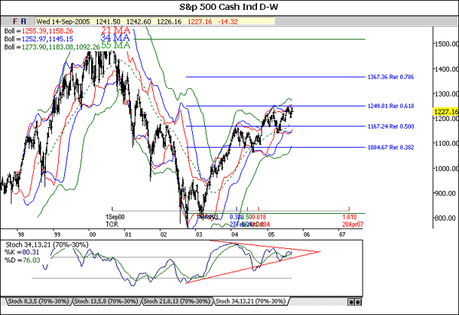
Task: Click the %K =80.31 stochastic reading
Action: (x=21, y=252)
